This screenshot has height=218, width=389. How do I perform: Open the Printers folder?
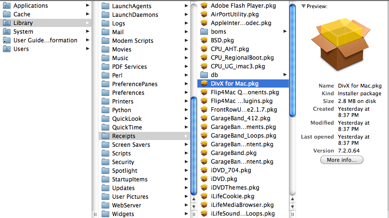(x=144, y=101)
